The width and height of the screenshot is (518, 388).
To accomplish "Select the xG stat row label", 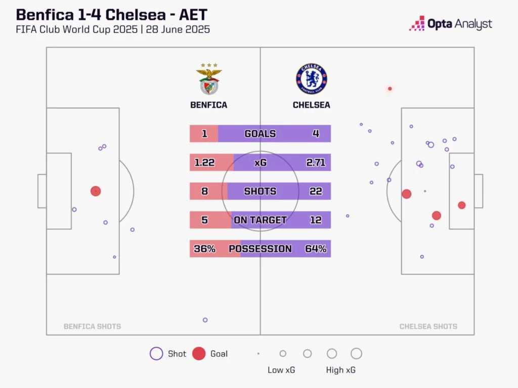I will click(261, 163).
